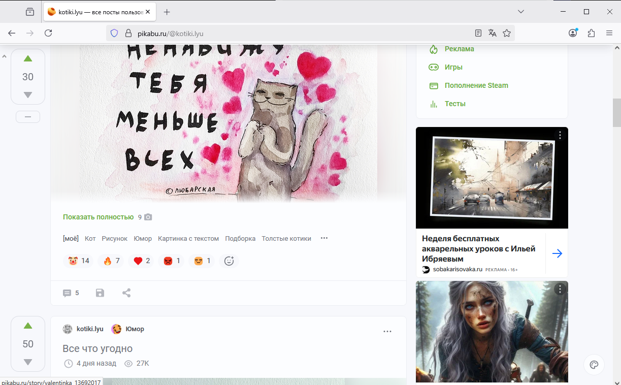This screenshot has width=621, height=385.
Task: Select the Картинка с текстом tag
Action: coord(188,238)
